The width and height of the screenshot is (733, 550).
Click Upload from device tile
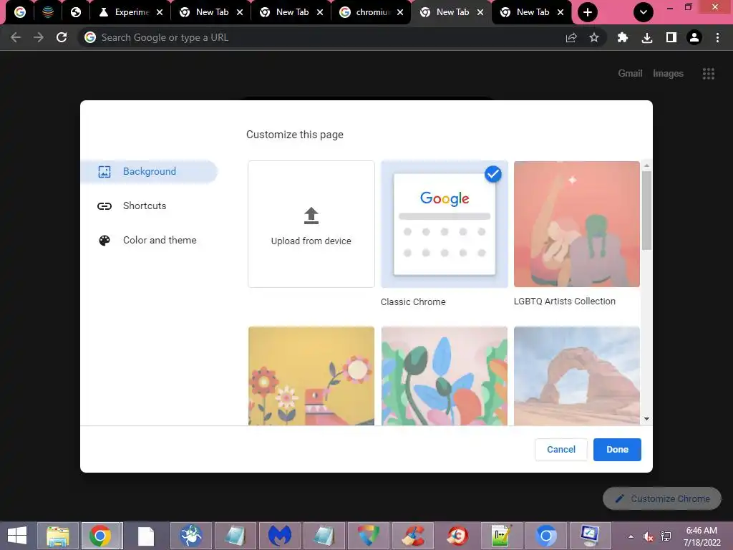tap(311, 224)
